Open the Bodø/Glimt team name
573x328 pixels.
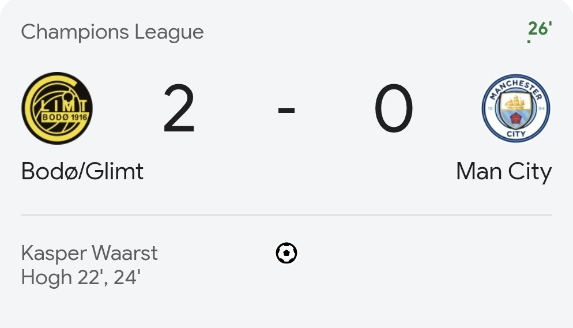click(x=82, y=171)
